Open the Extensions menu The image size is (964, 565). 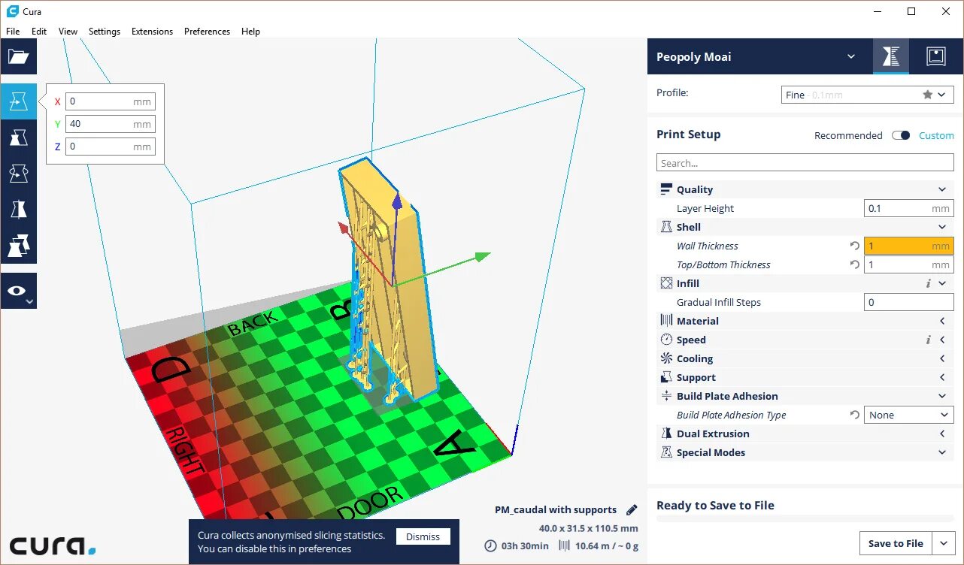click(152, 31)
